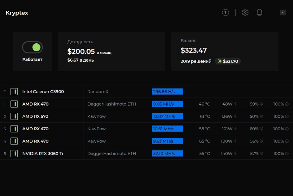The width and height of the screenshot is (293, 196).
Task: Click the lightning icon beside 136W
Action: point(235,116)
